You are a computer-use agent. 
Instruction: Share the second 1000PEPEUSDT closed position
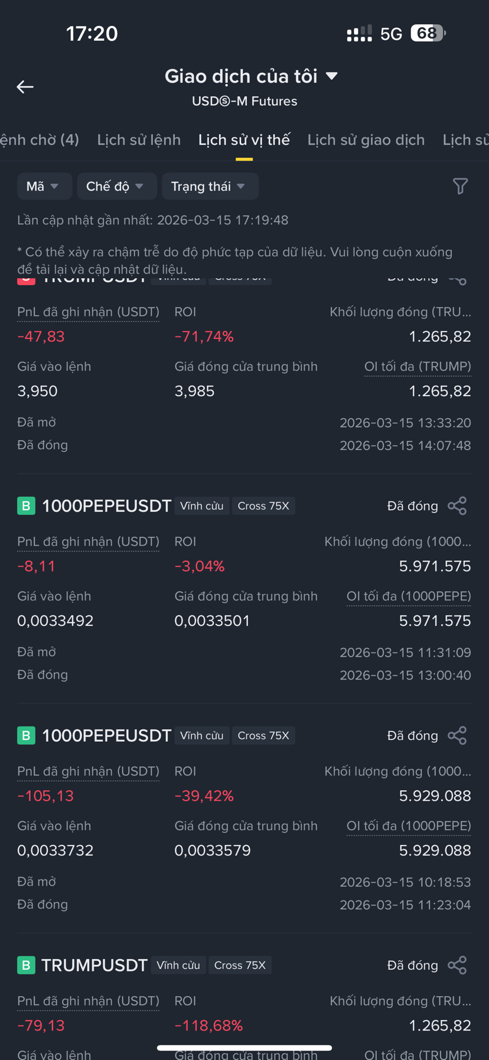click(x=457, y=736)
